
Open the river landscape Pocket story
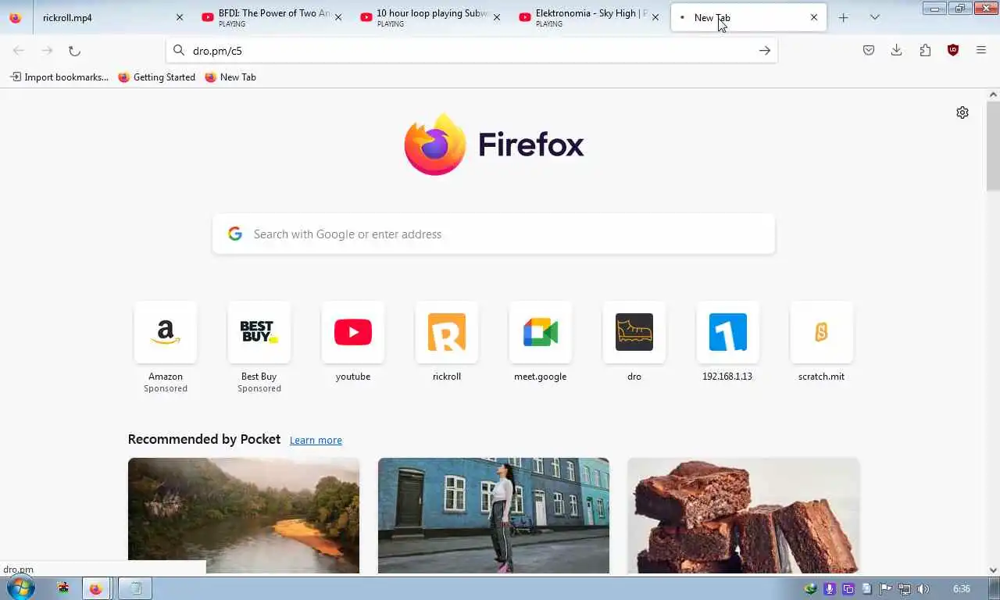(x=244, y=516)
